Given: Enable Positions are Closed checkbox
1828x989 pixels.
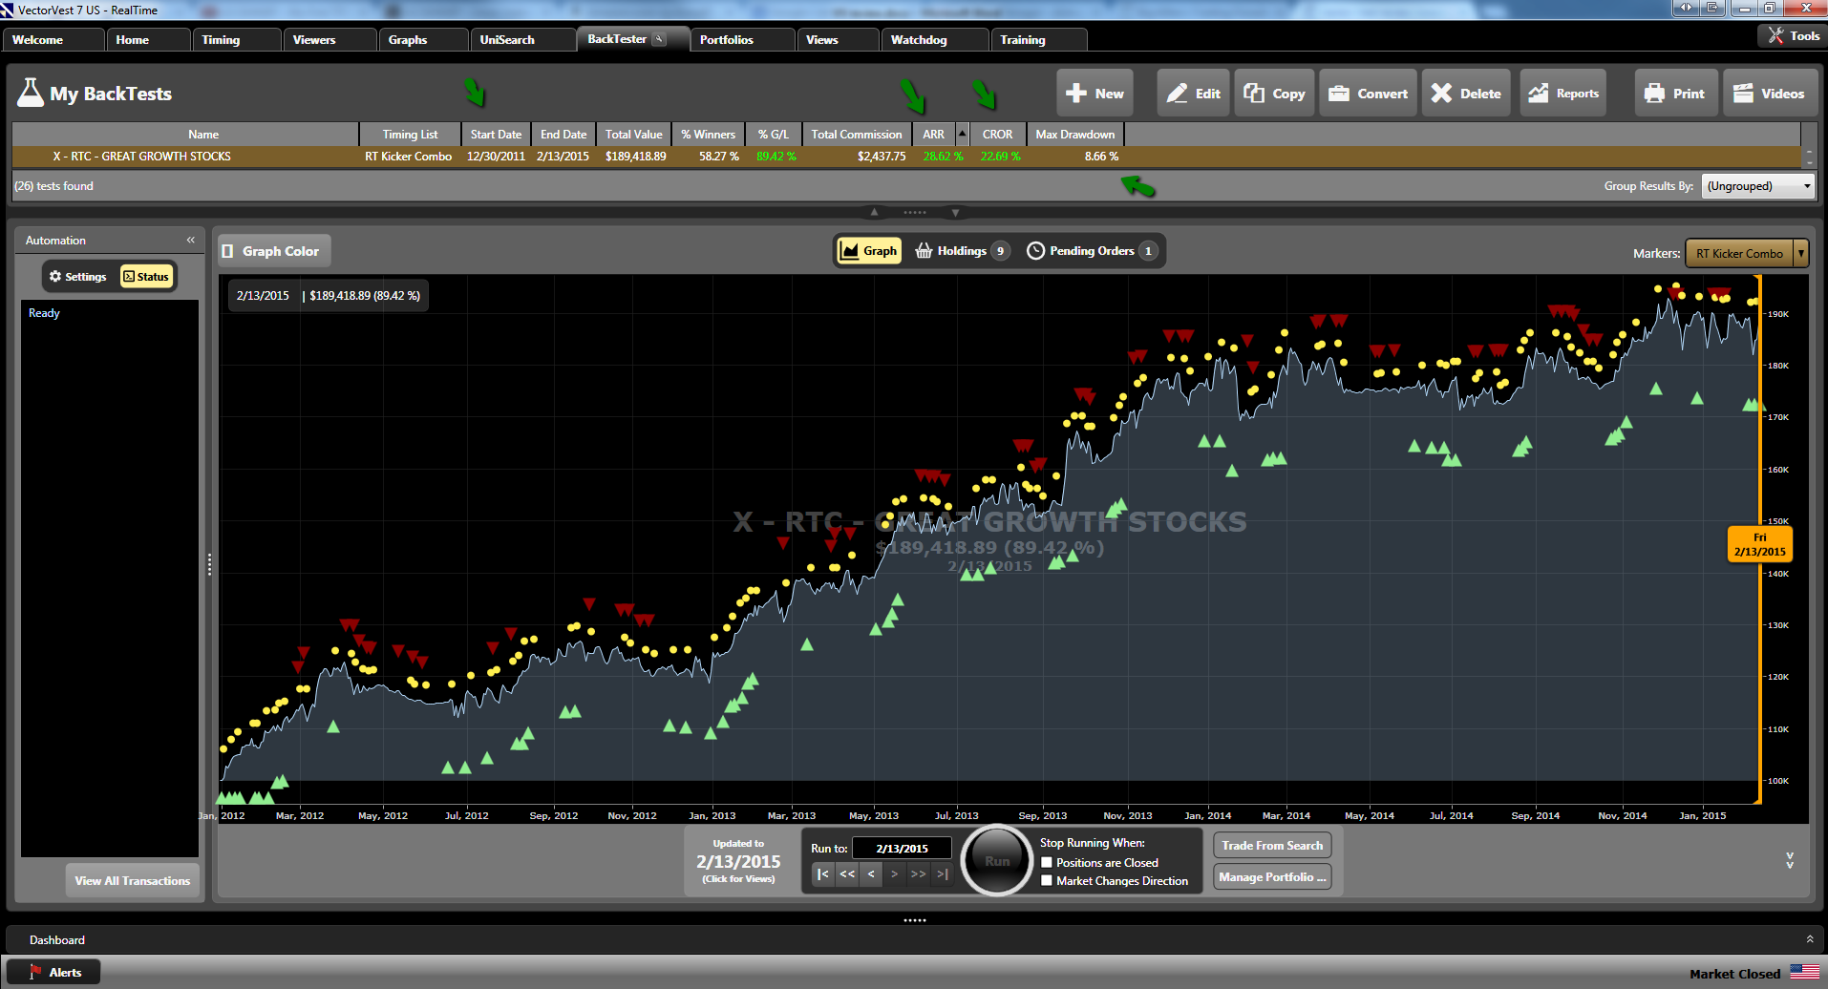Looking at the screenshot, I should [x=1047, y=863].
